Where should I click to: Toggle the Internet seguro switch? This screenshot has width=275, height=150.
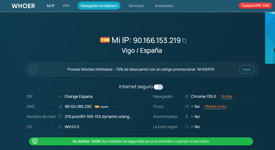(158, 87)
